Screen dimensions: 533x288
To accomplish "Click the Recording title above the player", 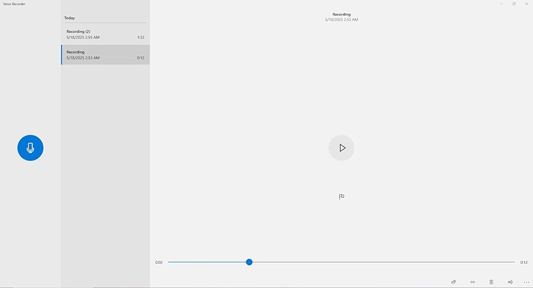I will [x=341, y=14].
